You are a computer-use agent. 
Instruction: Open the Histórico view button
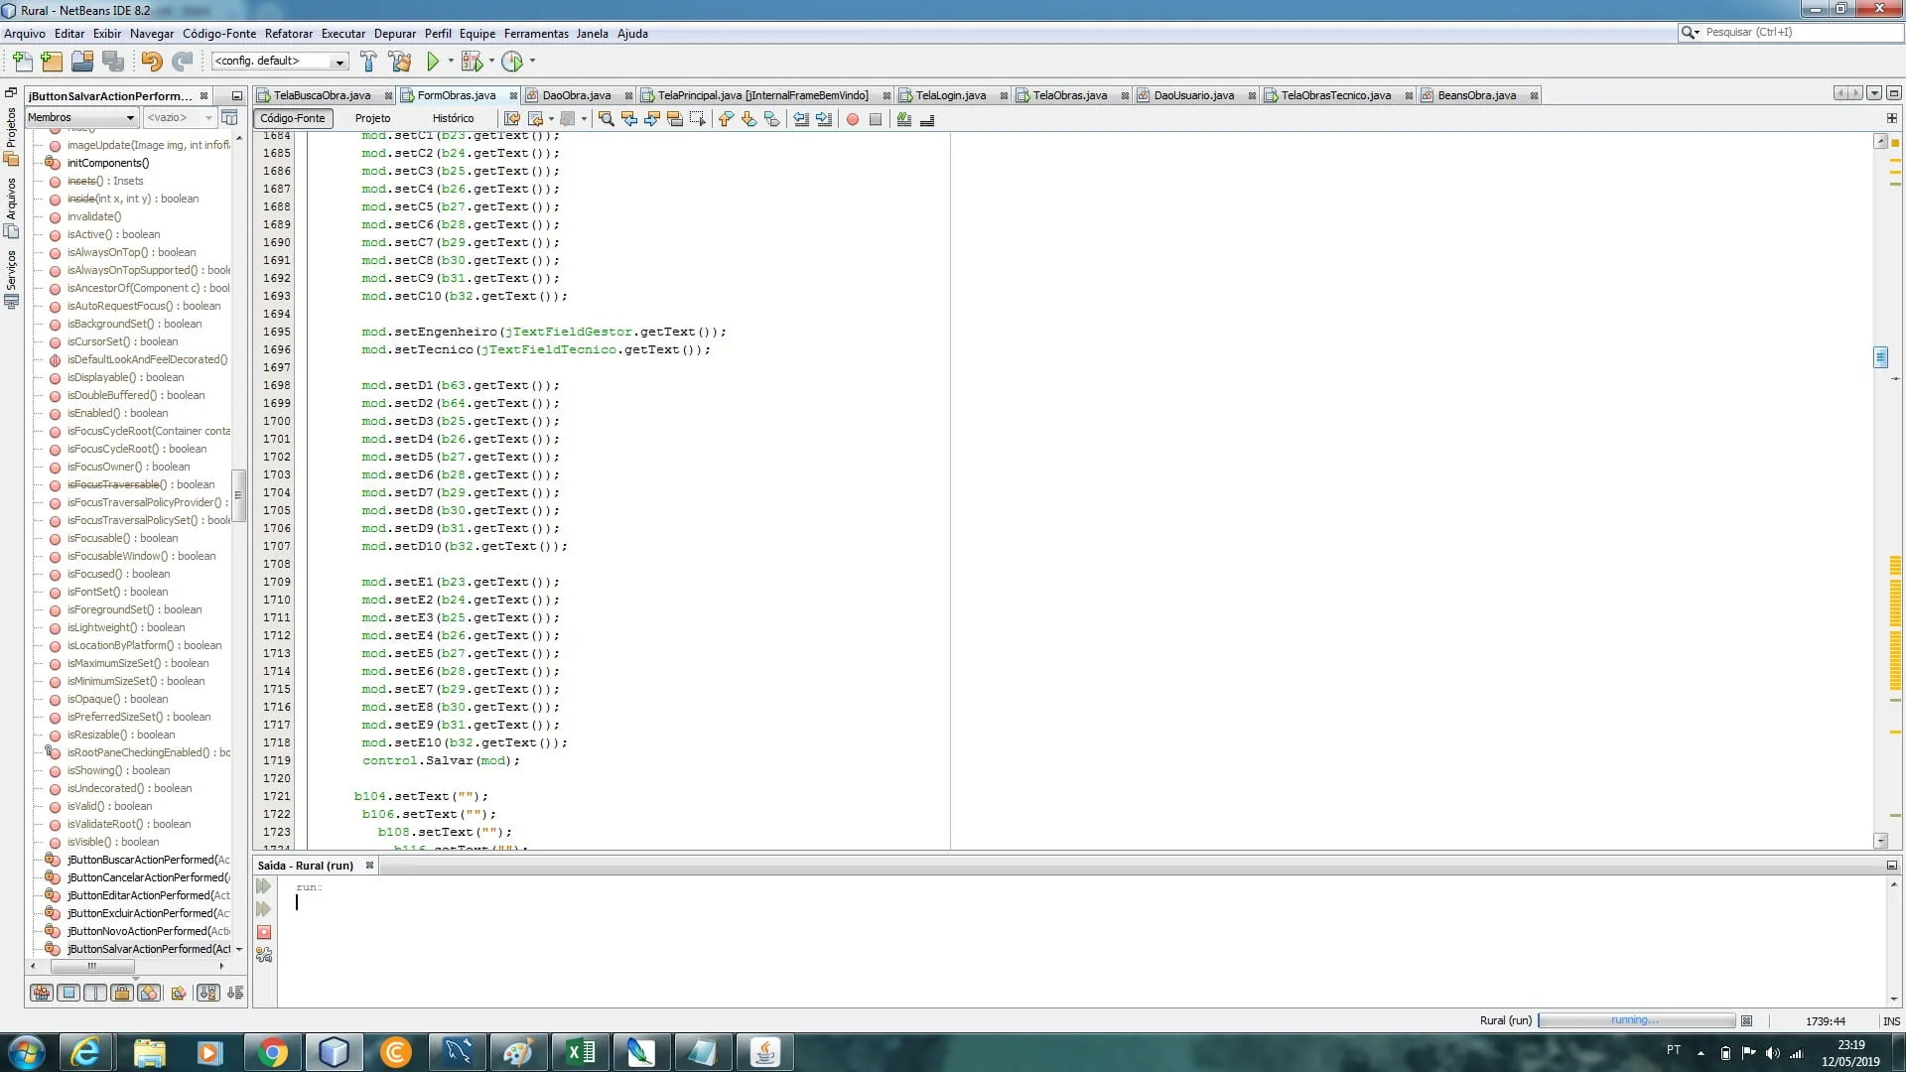pos(453,118)
